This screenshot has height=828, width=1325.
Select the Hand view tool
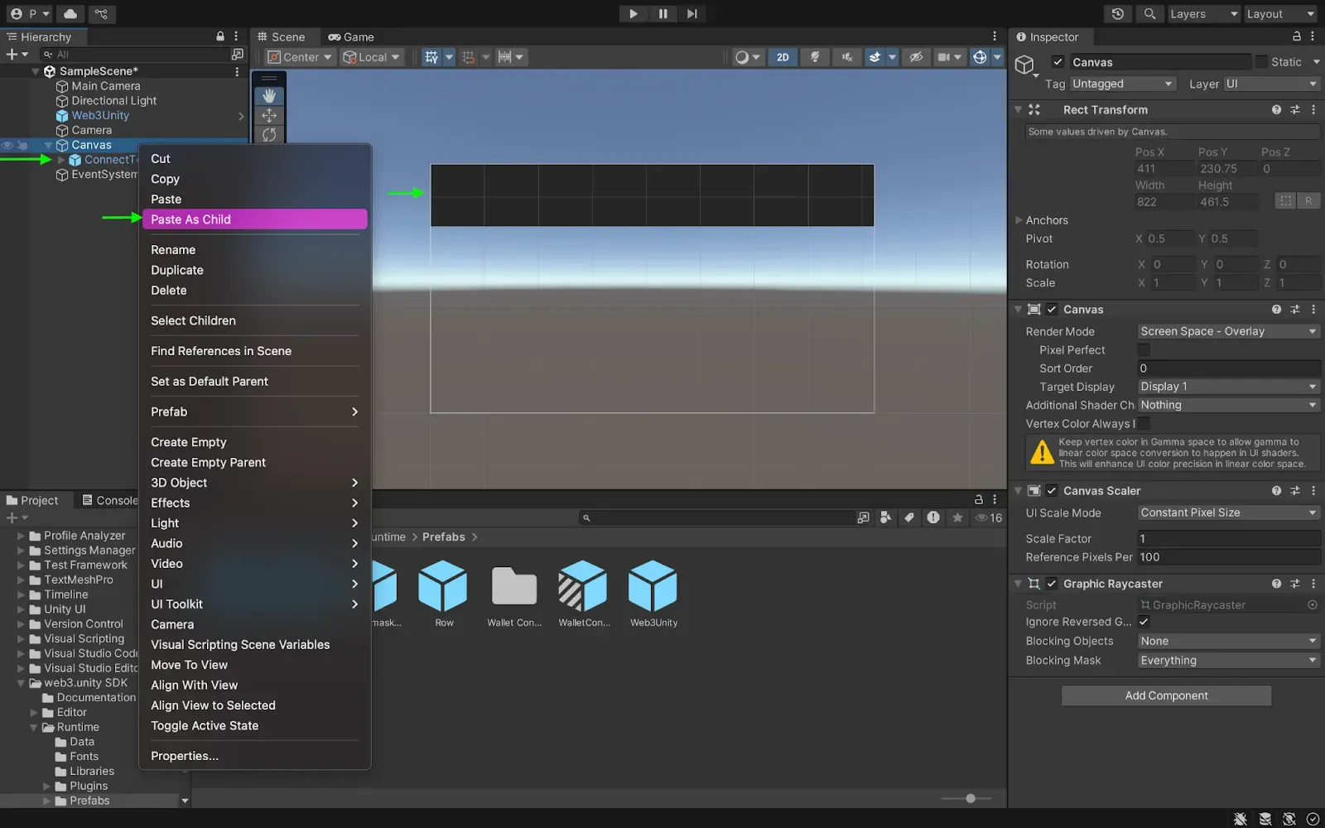(269, 96)
